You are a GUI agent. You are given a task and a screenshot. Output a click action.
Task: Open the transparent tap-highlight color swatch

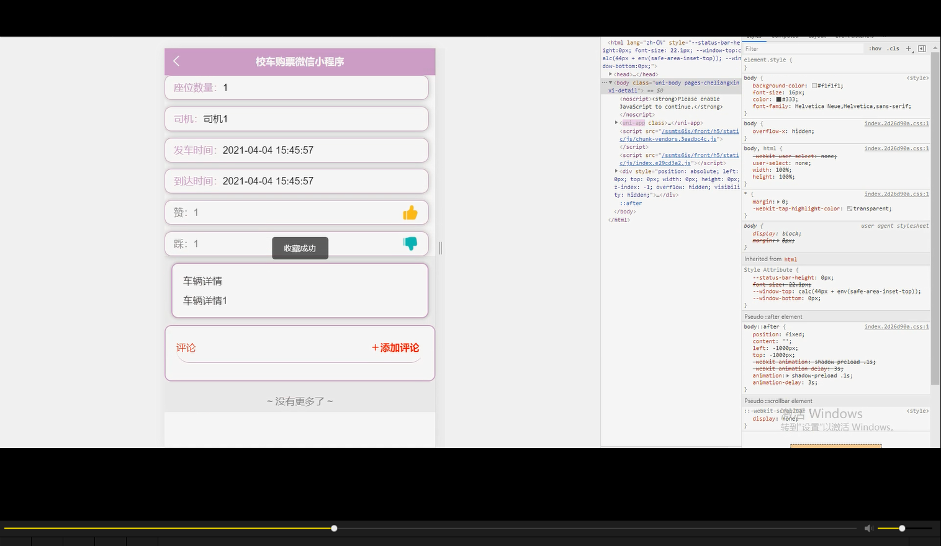point(850,208)
